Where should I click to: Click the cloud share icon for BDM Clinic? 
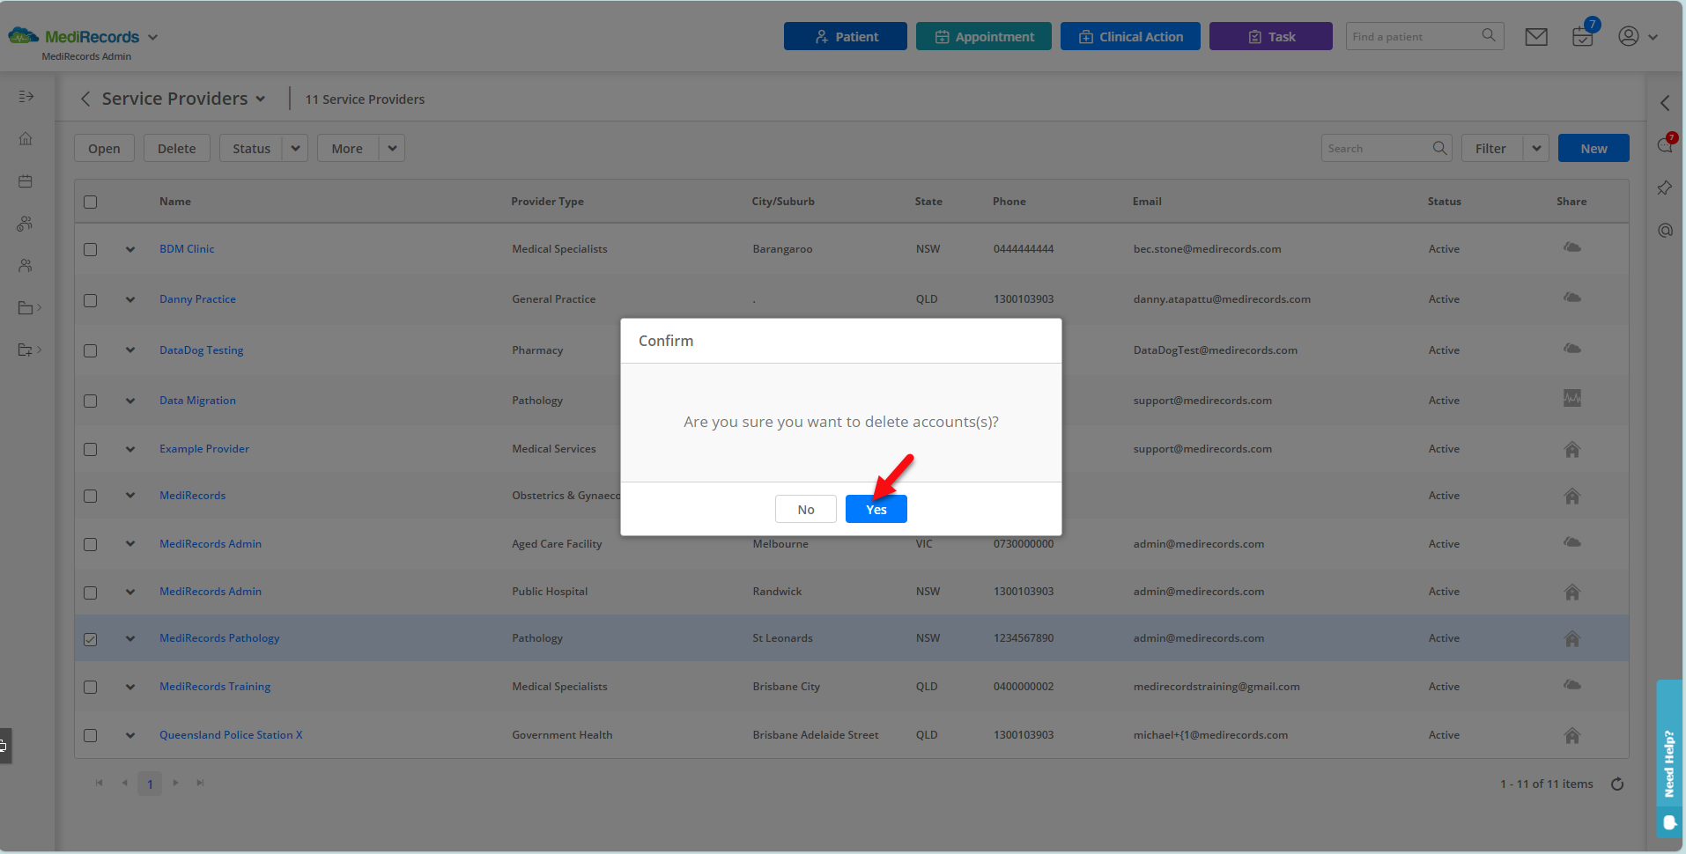[1571, 247]
